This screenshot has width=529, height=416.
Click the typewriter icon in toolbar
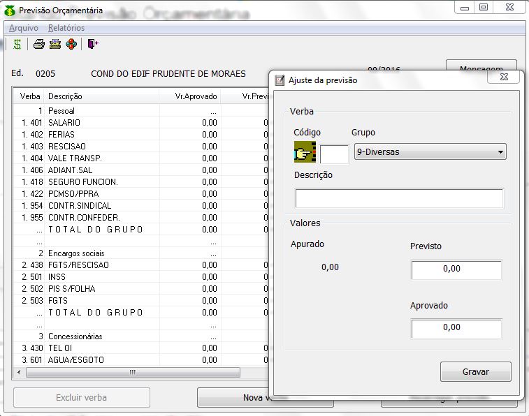55,45
